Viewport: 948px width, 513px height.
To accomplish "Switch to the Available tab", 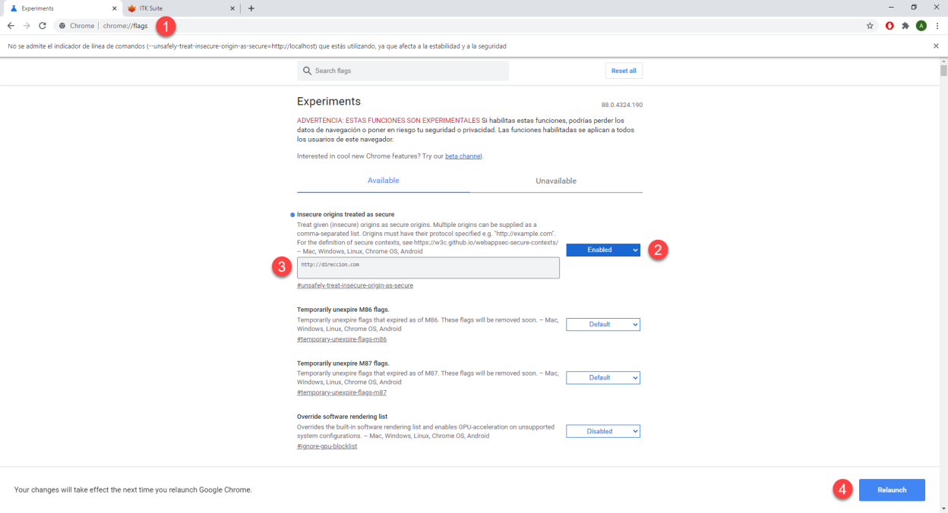I will coord(384,181).
